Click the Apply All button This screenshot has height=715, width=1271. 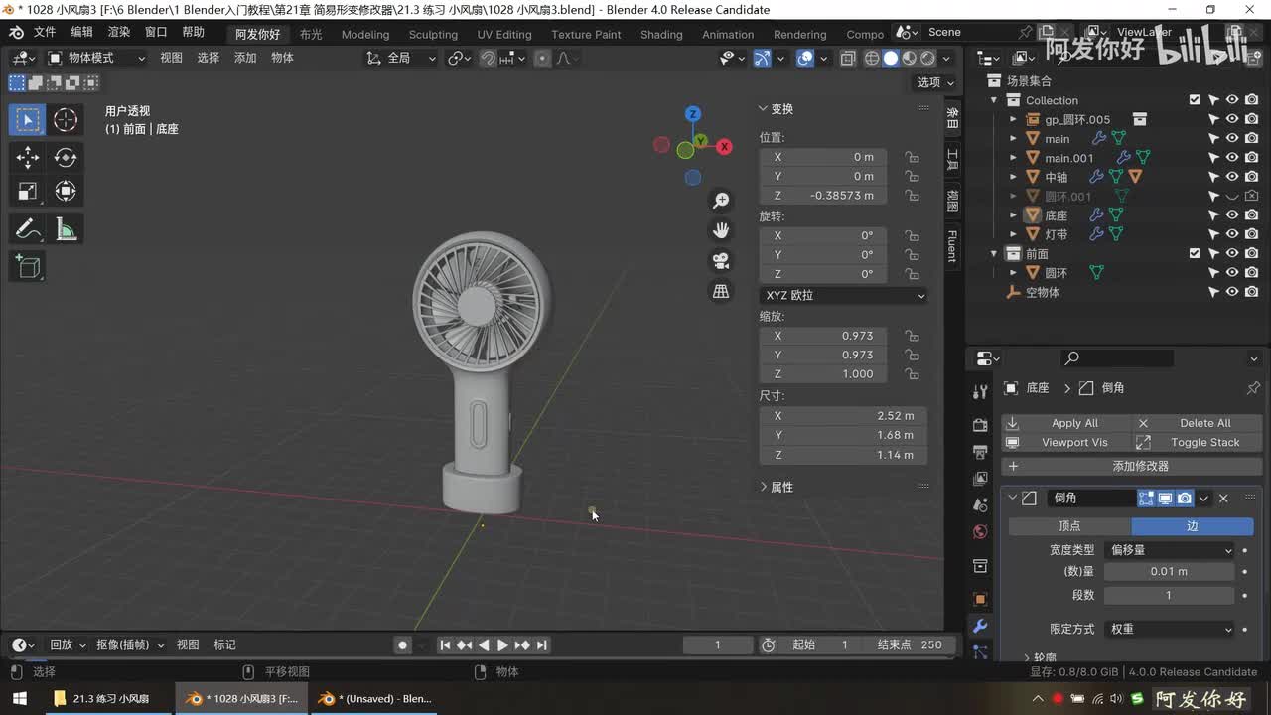(x=1063, y=423)
